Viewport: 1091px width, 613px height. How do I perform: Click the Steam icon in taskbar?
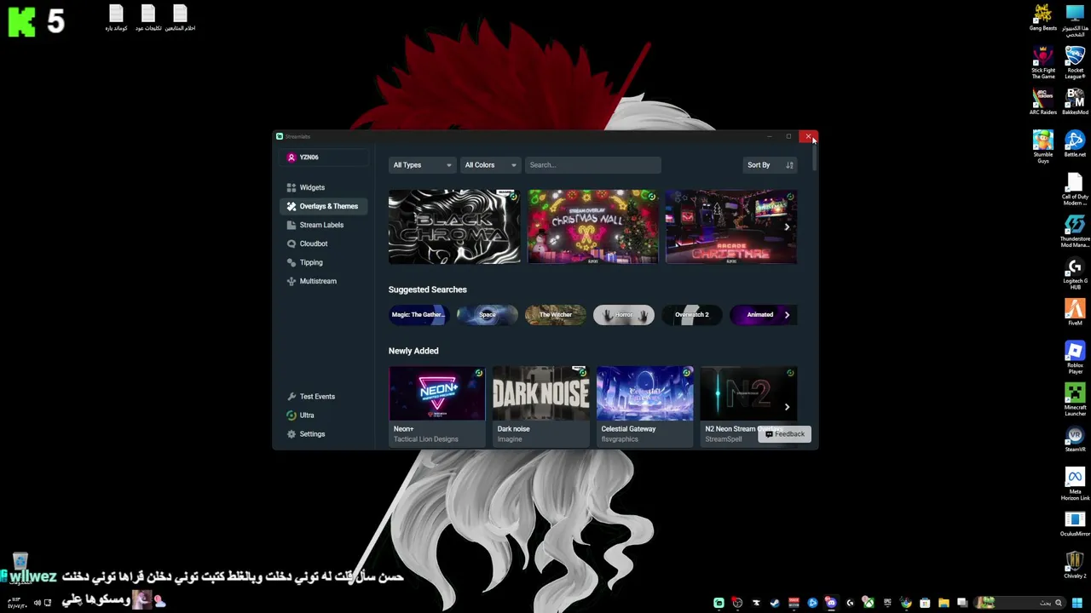(775, 603)
